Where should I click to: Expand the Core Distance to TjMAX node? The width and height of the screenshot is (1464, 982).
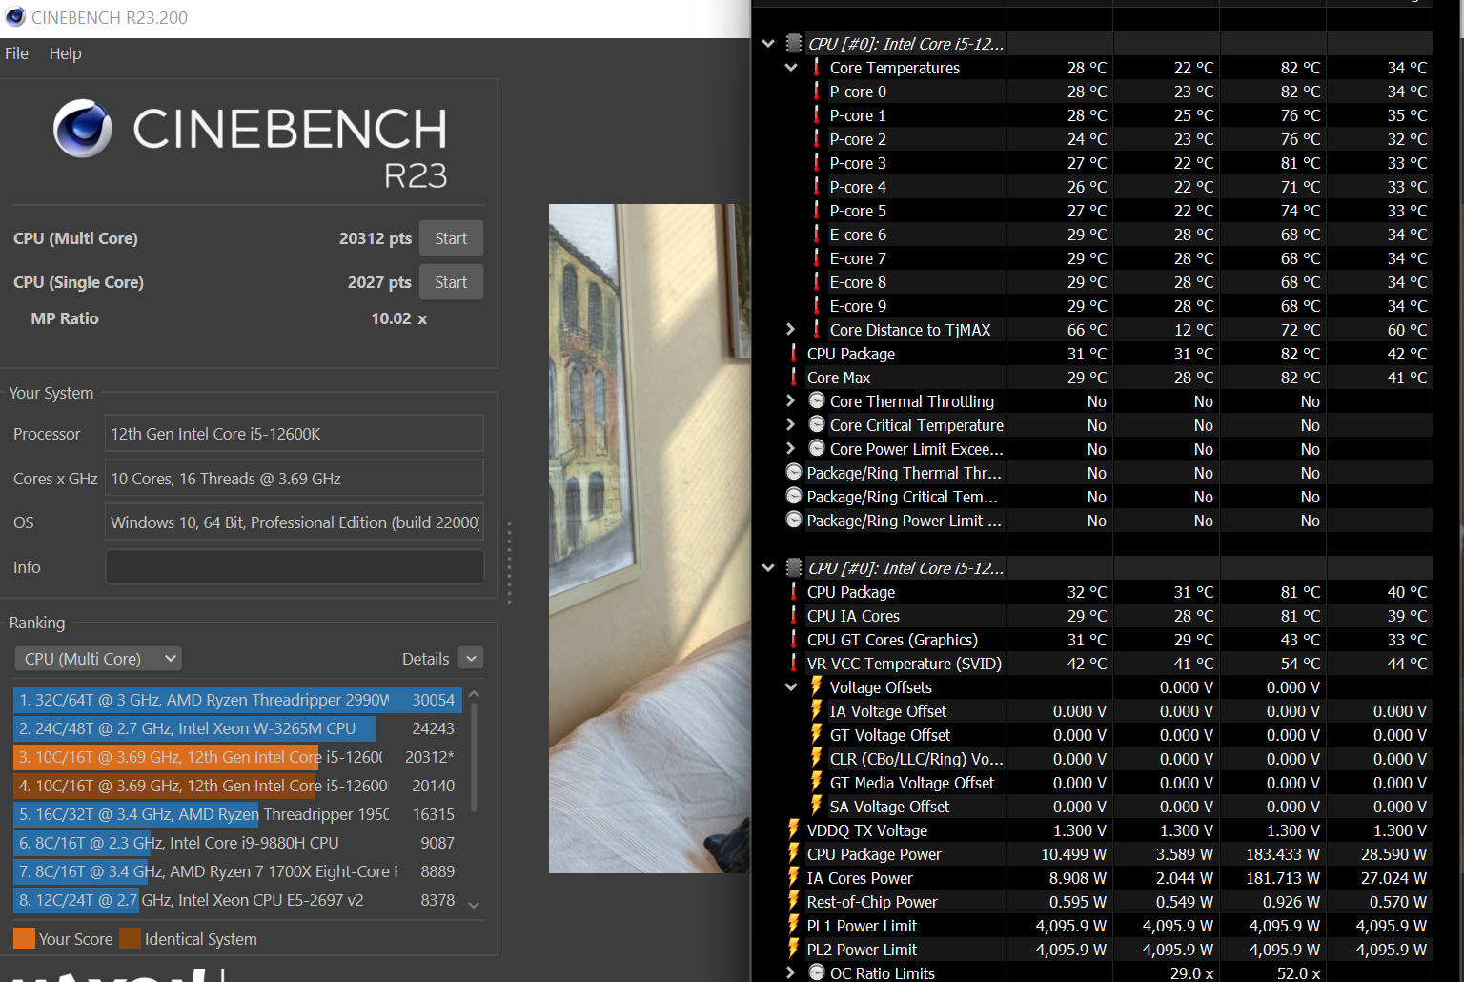coord(791,330)
